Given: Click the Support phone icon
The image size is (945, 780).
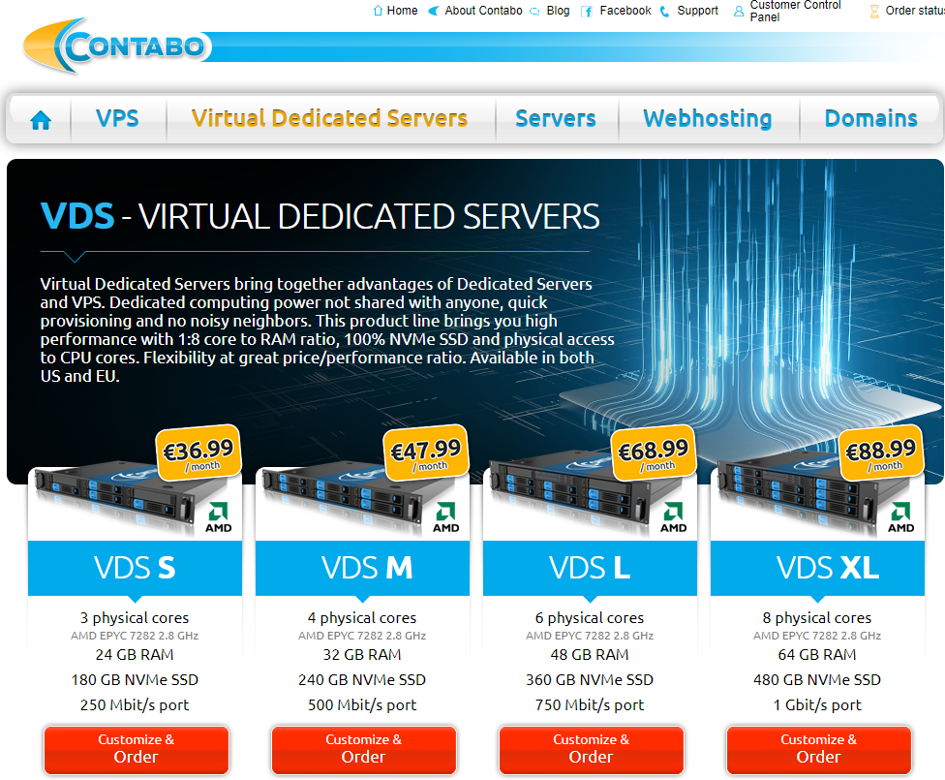Looking at the screenshot, I should pyautogui.click(x=664, y=11).
